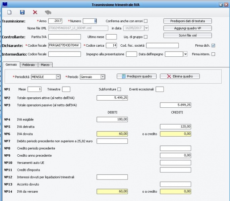The height and width of the screenshot is (201, 230).
Task: Click Elimina quadro button with red X
Action: [180, 76]
